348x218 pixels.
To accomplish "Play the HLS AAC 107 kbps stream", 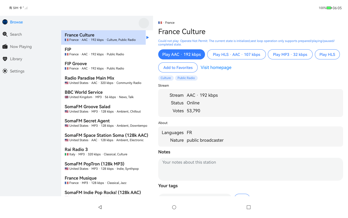I will (237, 55).
